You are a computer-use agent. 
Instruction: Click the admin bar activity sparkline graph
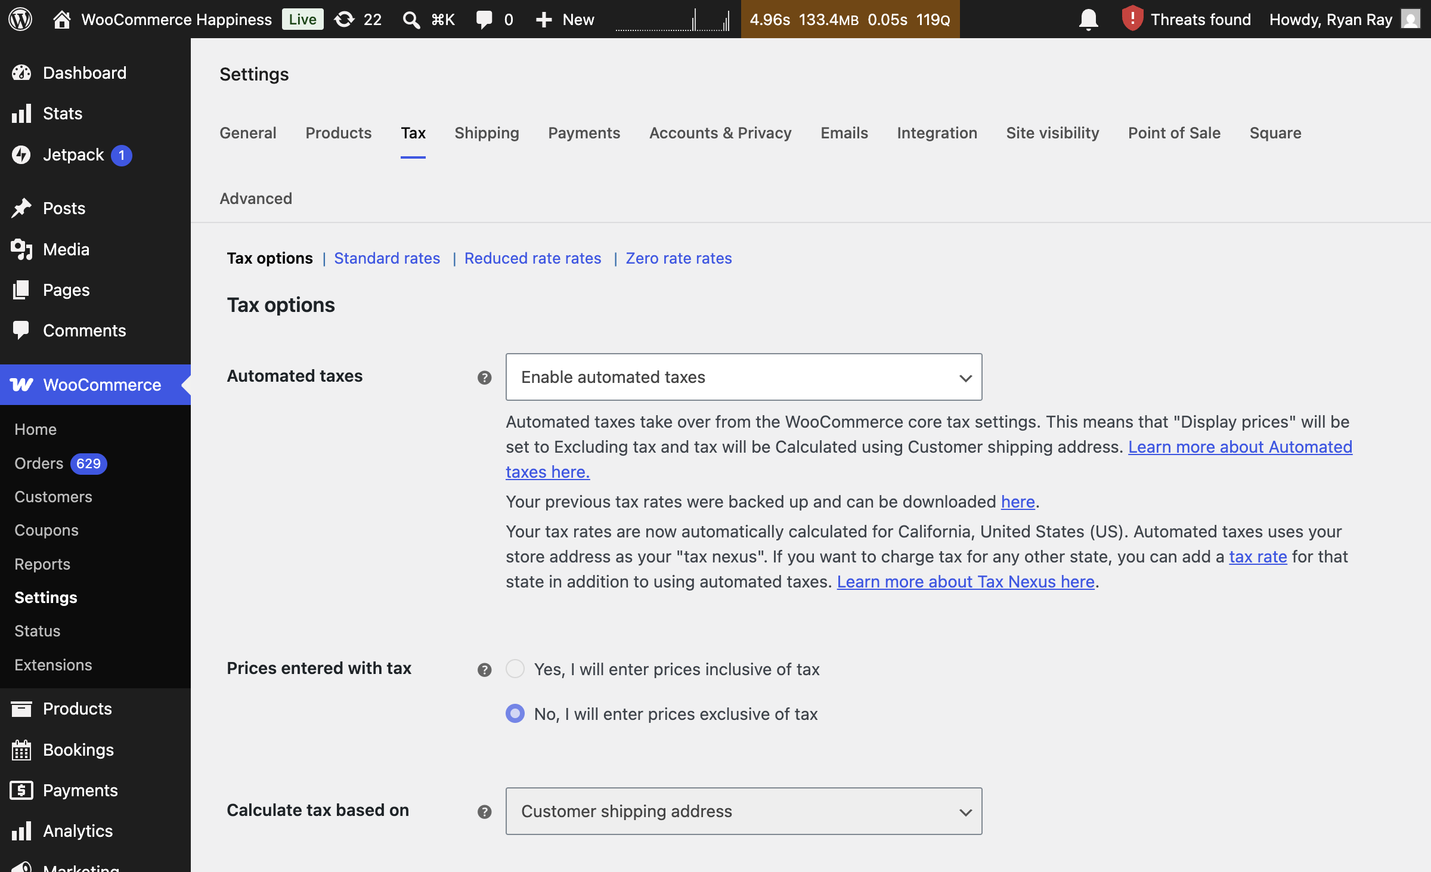click(x=673, y=20)
